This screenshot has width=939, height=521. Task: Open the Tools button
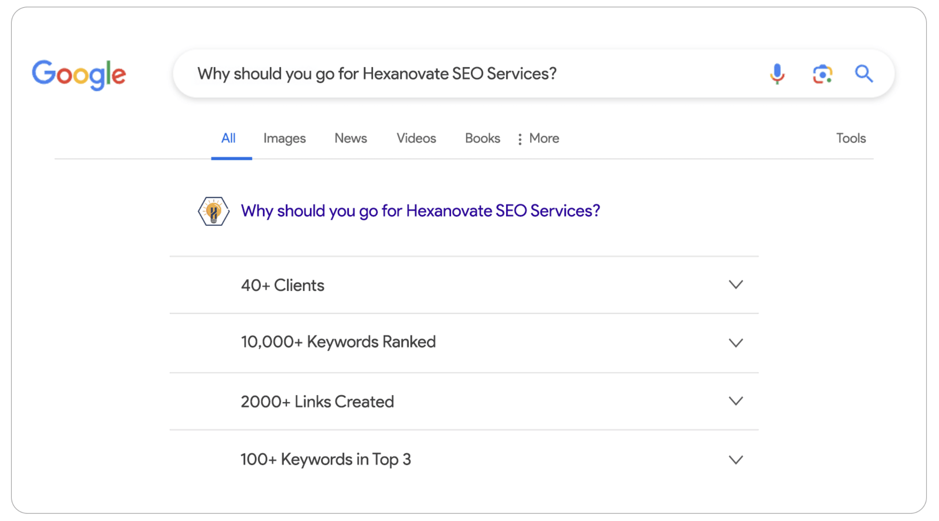[851, 139]
